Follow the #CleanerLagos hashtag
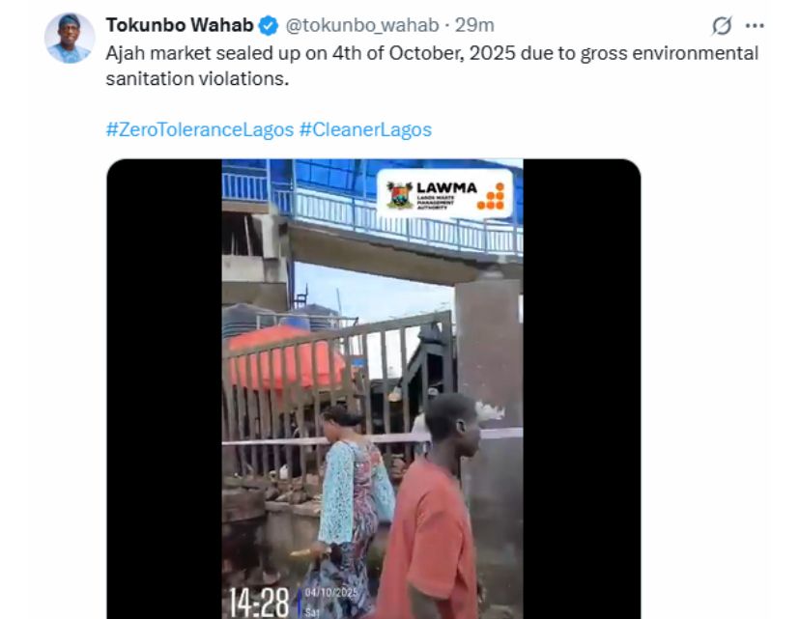Image resolution: width=800 pixels, height=619 pixels. tap(365, 129)
